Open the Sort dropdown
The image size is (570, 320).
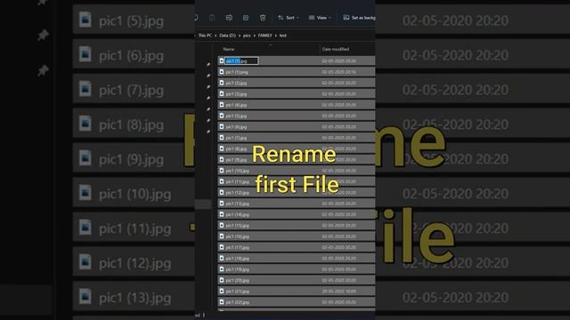click(x=289, y=18)
